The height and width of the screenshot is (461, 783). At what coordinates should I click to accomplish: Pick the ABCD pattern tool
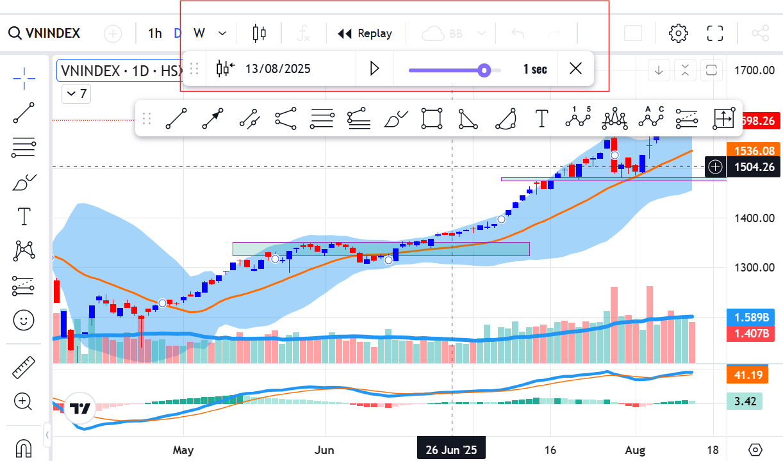(651, 117)
